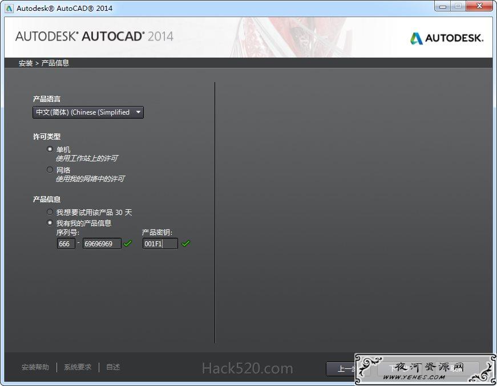Image resolution: width=497 pixels, height=386 pixels.
Task: Click the product key field 001F1
Action: coord(160,243)
